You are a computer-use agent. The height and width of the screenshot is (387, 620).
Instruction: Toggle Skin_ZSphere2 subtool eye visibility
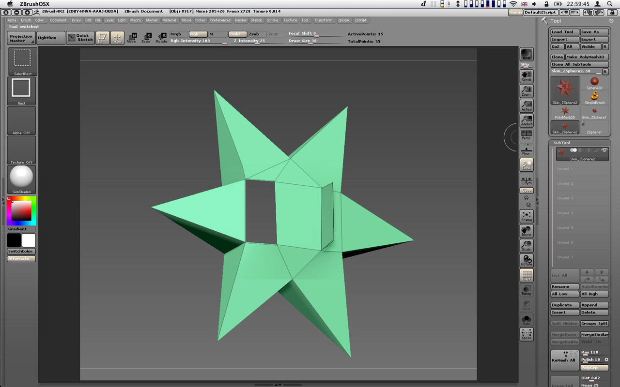(x=604, y=150)
